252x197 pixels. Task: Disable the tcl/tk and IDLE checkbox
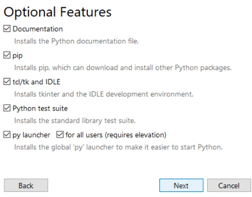pyautogui.click(x=7, y=82)
